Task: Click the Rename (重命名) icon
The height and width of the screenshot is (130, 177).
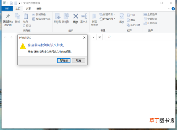Action: pos(84,16)
